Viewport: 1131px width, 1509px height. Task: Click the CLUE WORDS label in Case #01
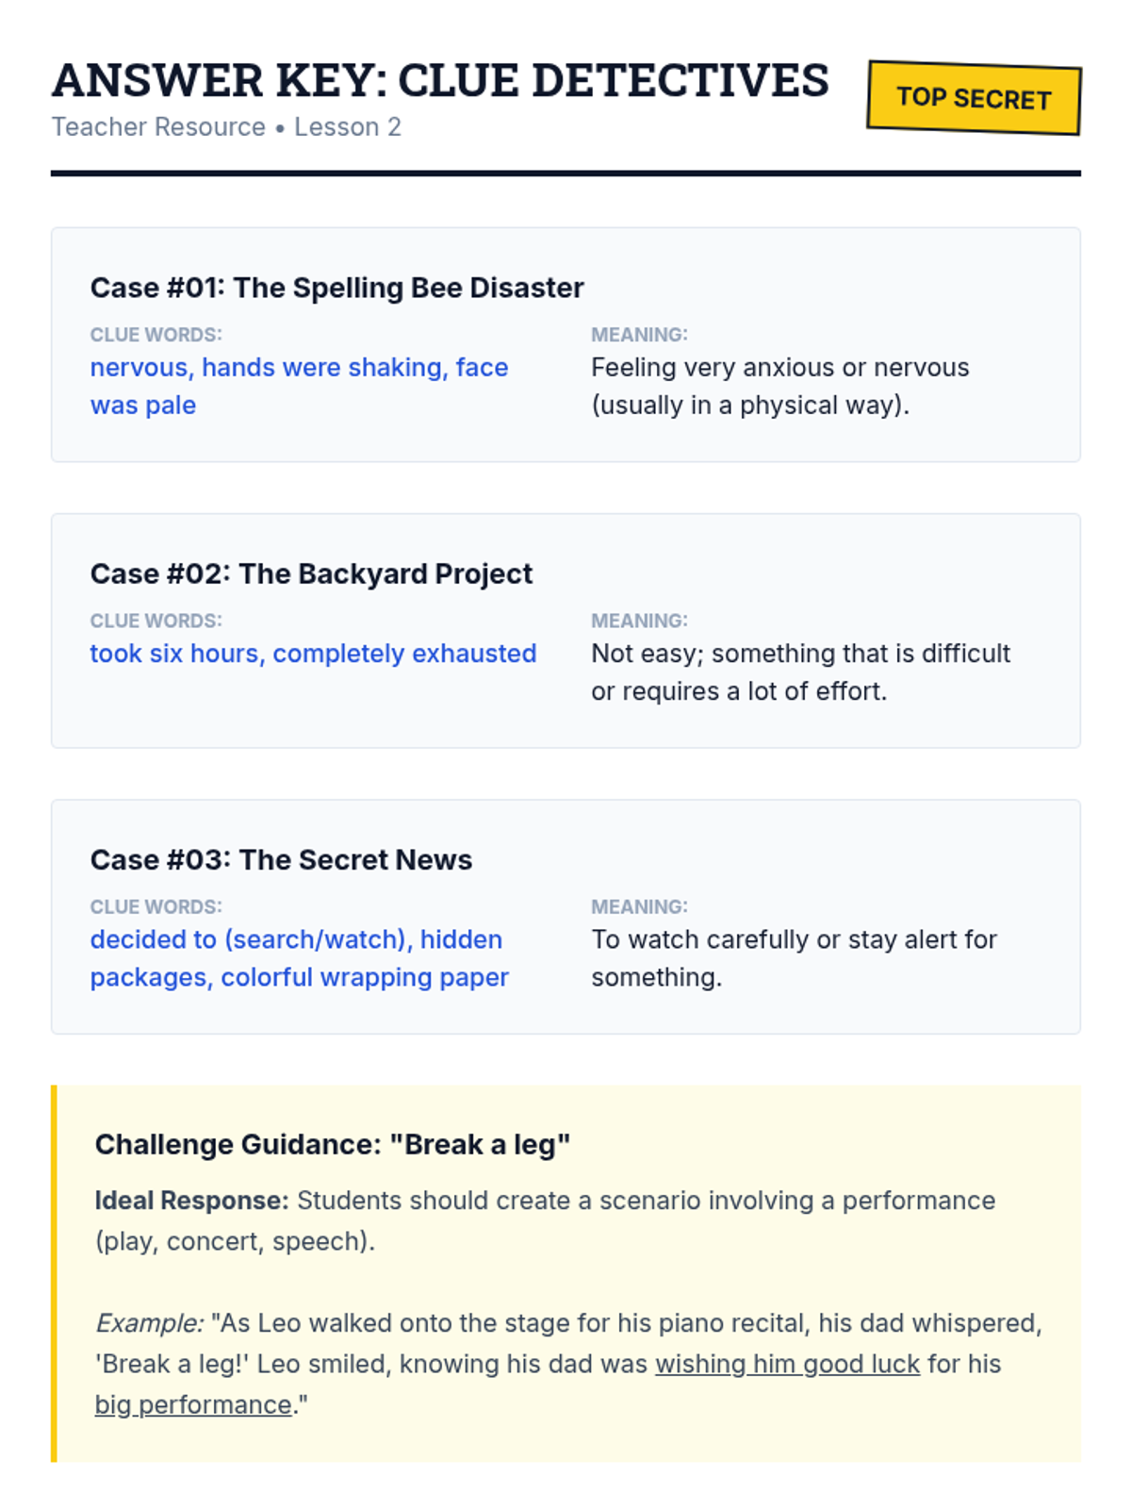pyautogui.click(x=156, y=335)
